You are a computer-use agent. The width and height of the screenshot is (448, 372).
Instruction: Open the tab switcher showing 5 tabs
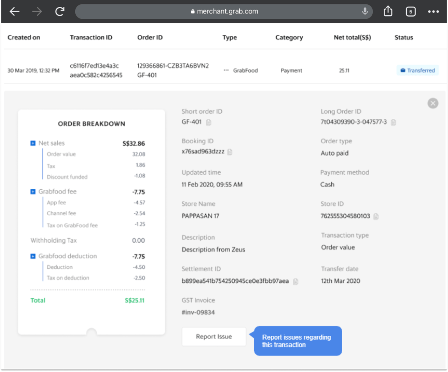410,12
